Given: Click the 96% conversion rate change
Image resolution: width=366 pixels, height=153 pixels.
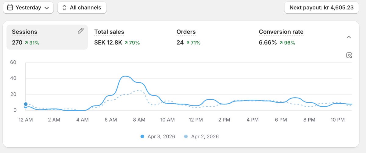Looking at the screenshot, I should click(x=287, y=43).
